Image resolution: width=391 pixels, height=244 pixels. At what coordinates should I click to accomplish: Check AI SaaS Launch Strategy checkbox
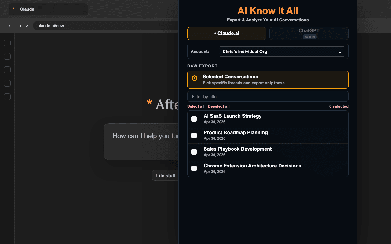pyautogui.click(x=194, y=119)
